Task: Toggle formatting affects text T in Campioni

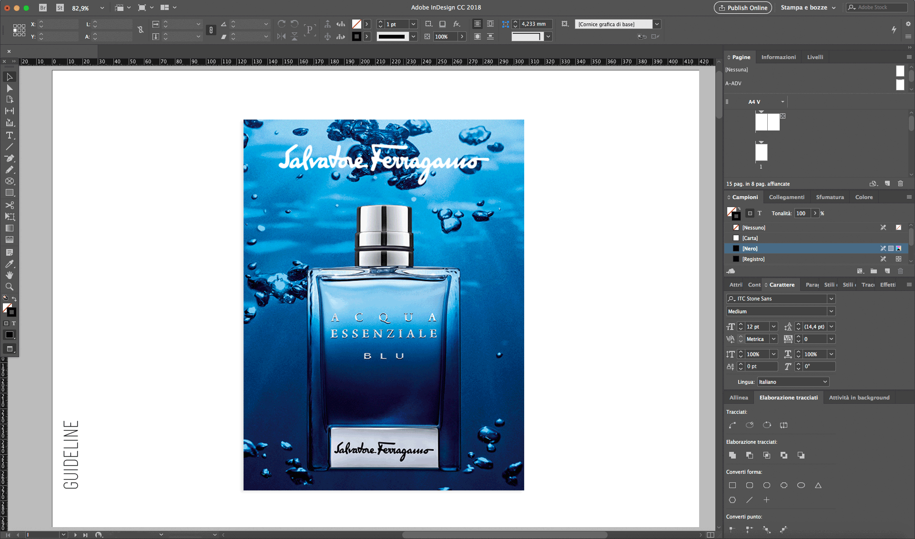Action: tap(760, 213)
